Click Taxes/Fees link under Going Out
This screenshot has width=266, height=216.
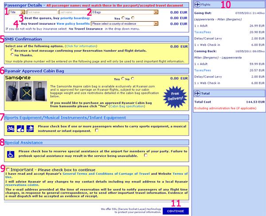pos(203,32)
